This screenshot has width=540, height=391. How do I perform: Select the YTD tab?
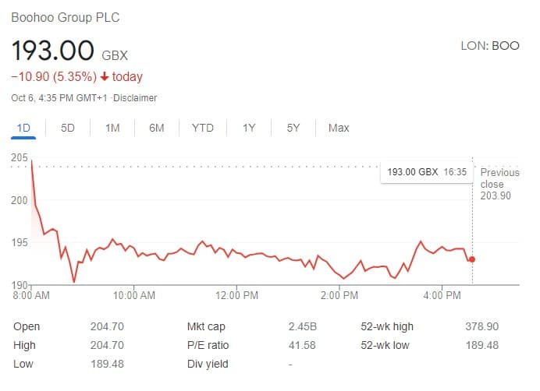pos(203,129)
